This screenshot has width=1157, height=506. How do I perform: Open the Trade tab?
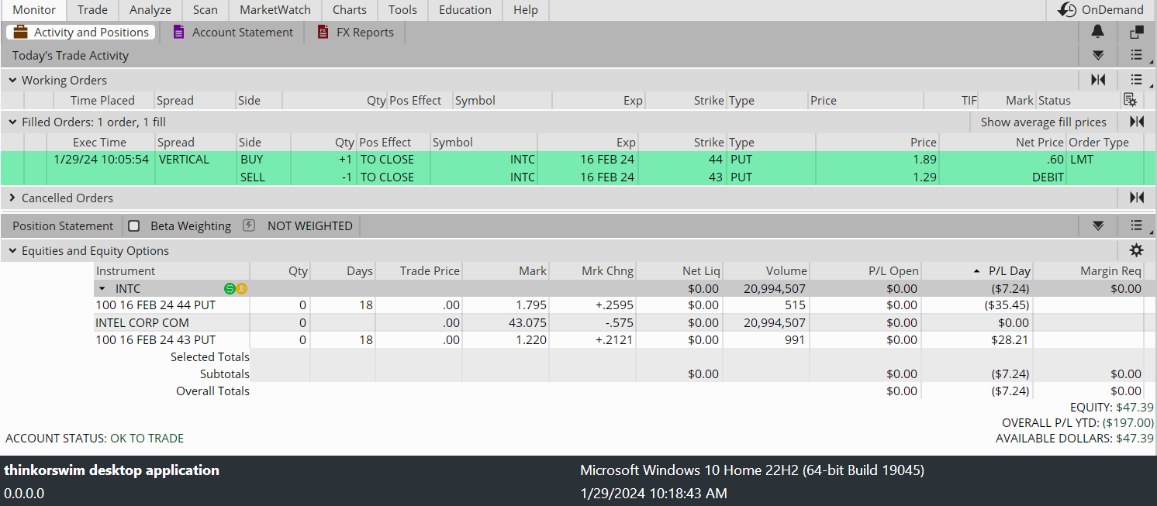(x=92, y=10)
